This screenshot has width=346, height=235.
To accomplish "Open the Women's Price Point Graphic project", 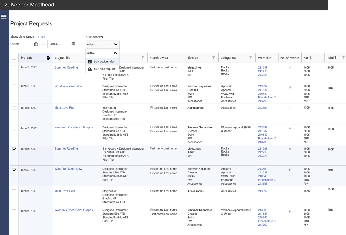I will [x=74, y=127].
